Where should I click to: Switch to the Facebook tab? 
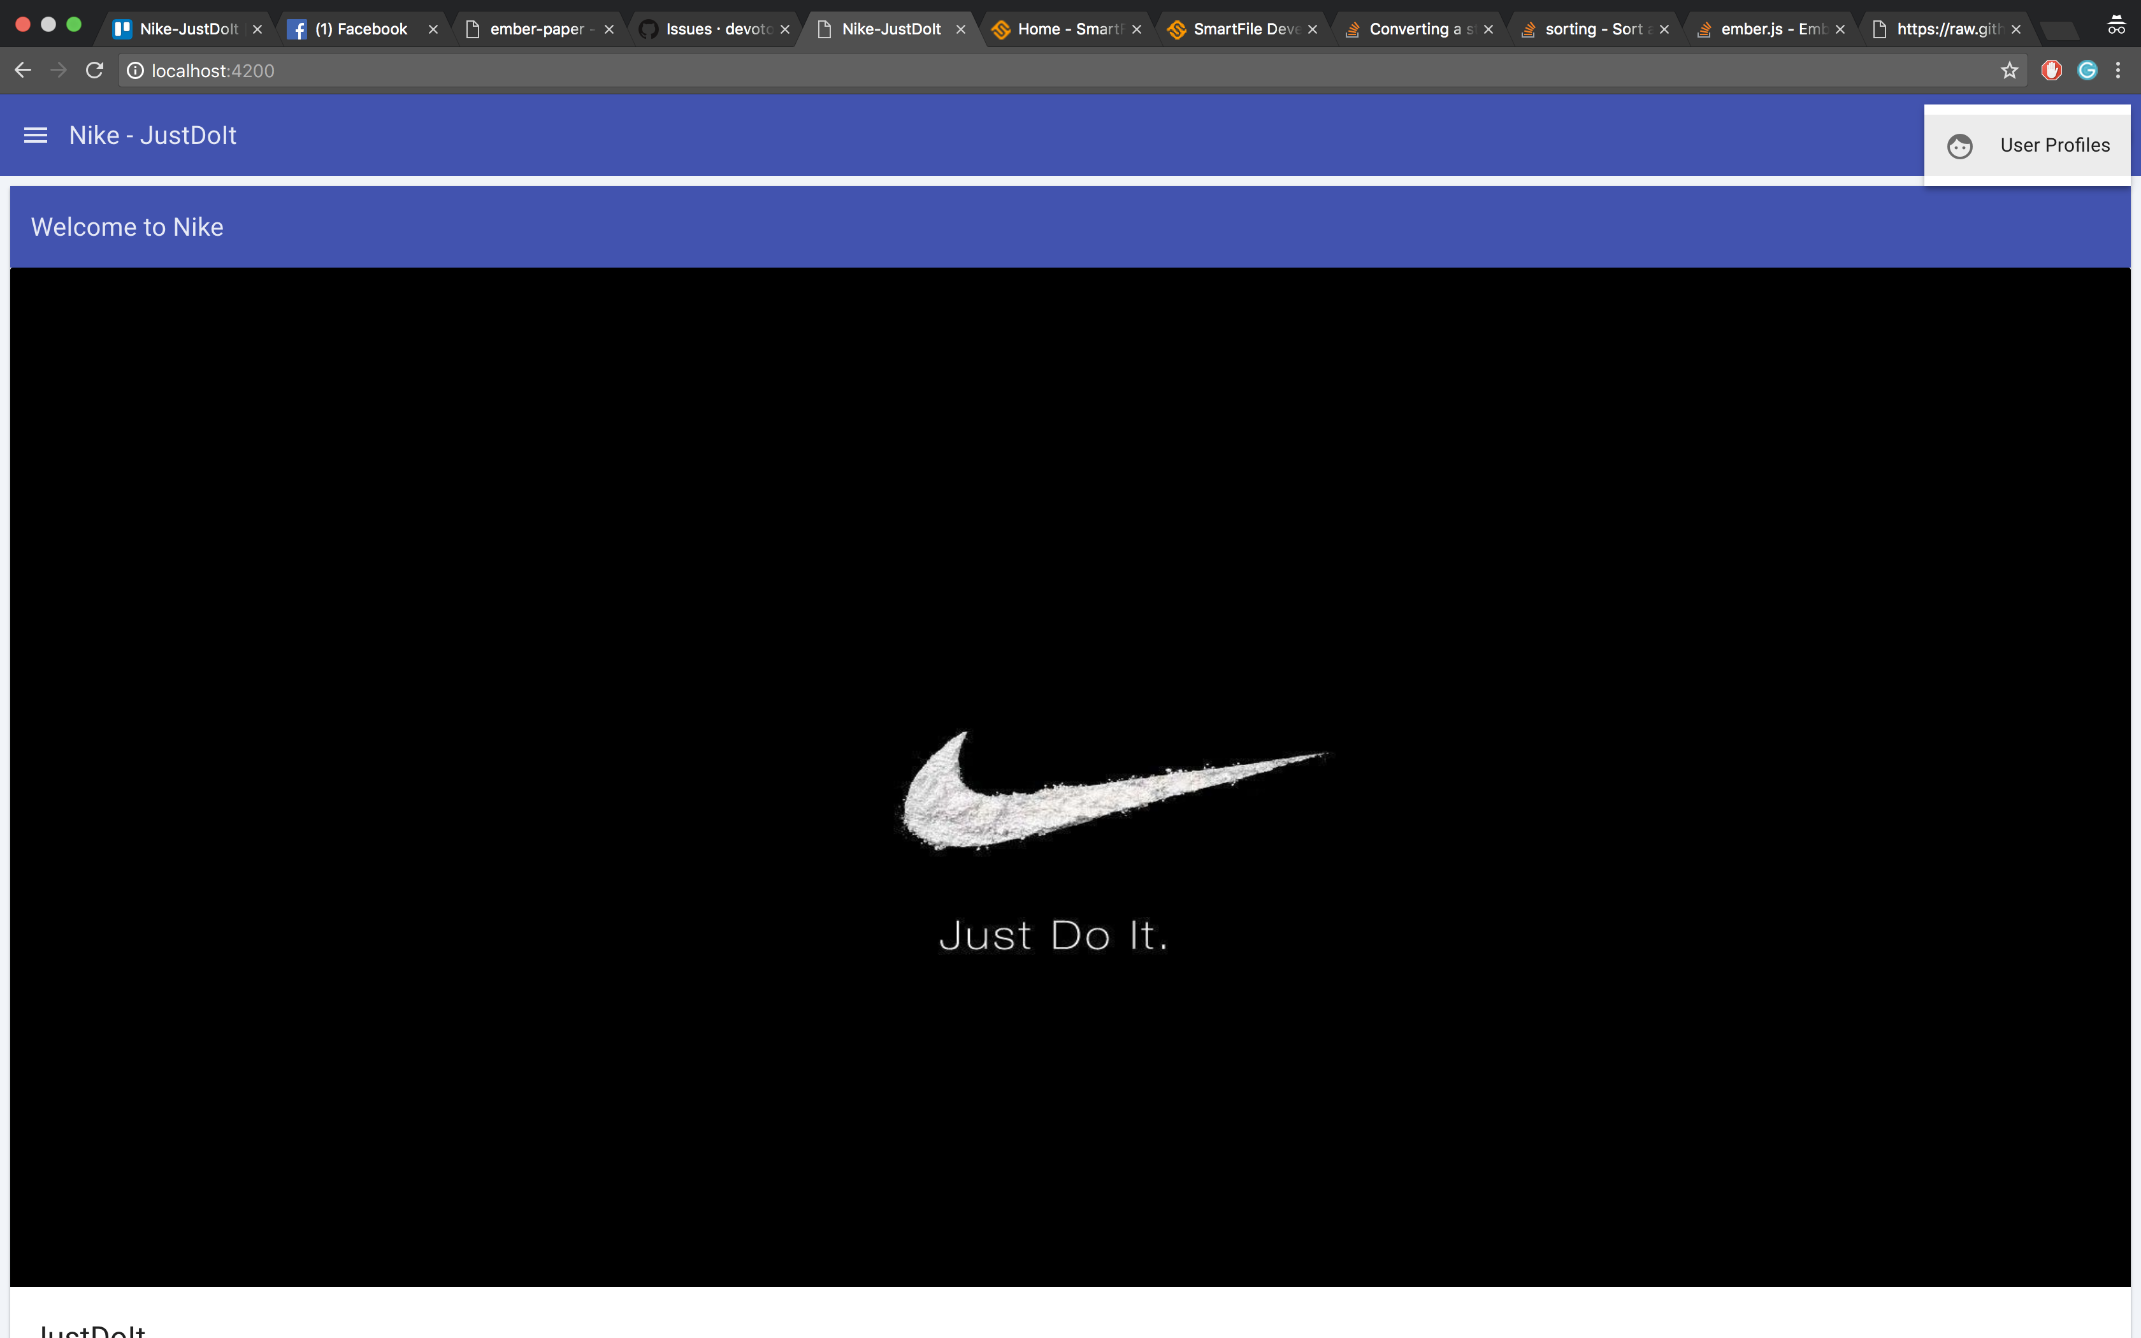point(360,29)
